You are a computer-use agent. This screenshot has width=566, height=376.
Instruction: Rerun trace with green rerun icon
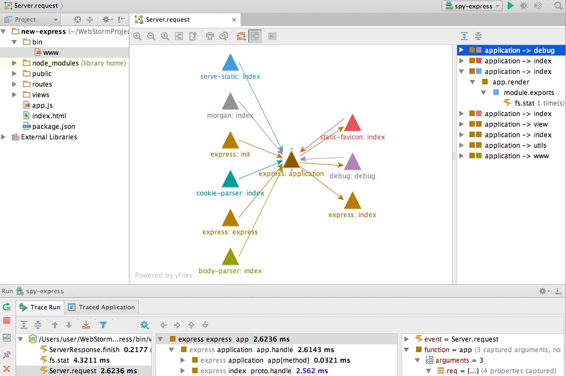pos(7,307)
